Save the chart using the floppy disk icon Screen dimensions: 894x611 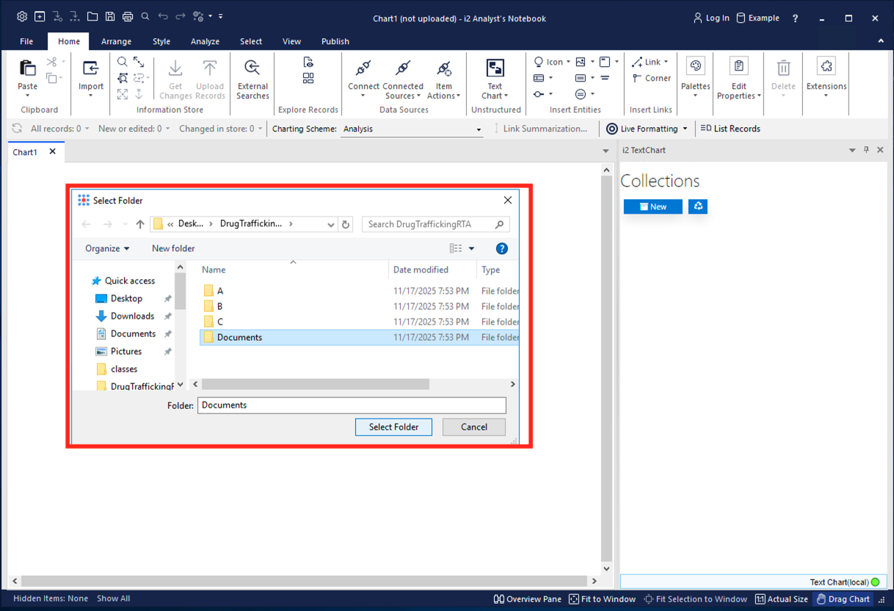110,16
